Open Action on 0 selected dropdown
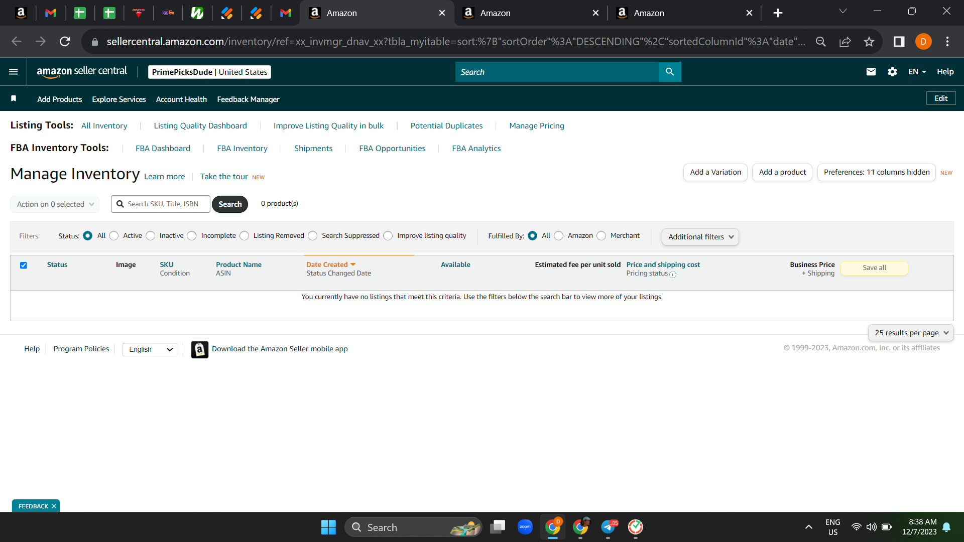 click(x=55, y=204)
